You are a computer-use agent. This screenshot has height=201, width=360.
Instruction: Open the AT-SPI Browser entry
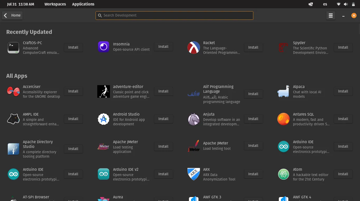(36, 197)
